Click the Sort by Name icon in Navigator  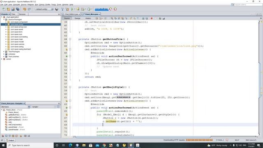point(25,136)
